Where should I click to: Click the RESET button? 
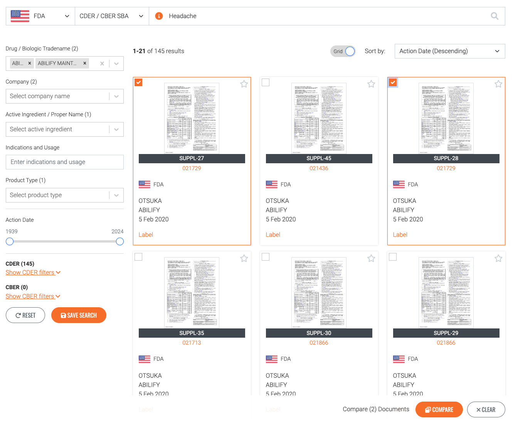25,315
